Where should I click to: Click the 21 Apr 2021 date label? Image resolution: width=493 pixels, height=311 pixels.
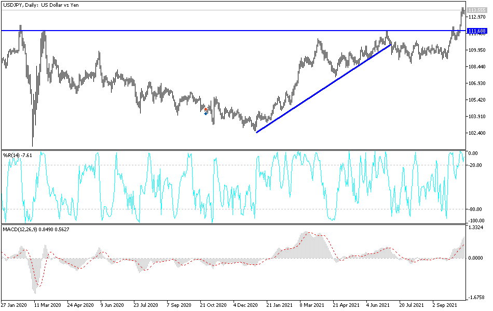pos(346,305)
